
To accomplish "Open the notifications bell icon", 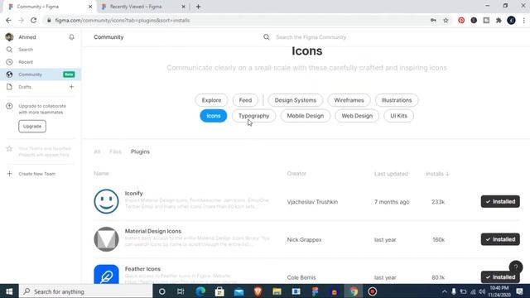I will (71, 37).
